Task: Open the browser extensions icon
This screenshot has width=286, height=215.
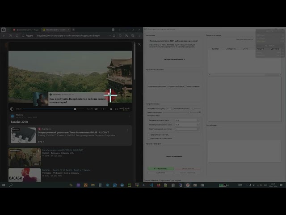Action: coord(120,36)
